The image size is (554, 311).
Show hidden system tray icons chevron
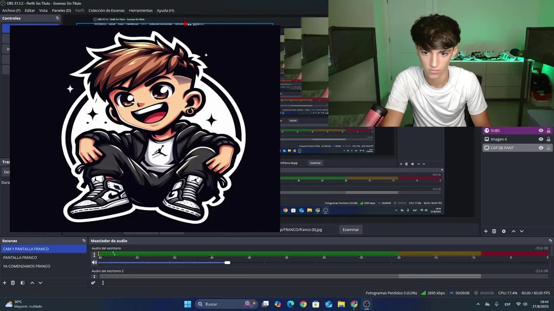478,304
